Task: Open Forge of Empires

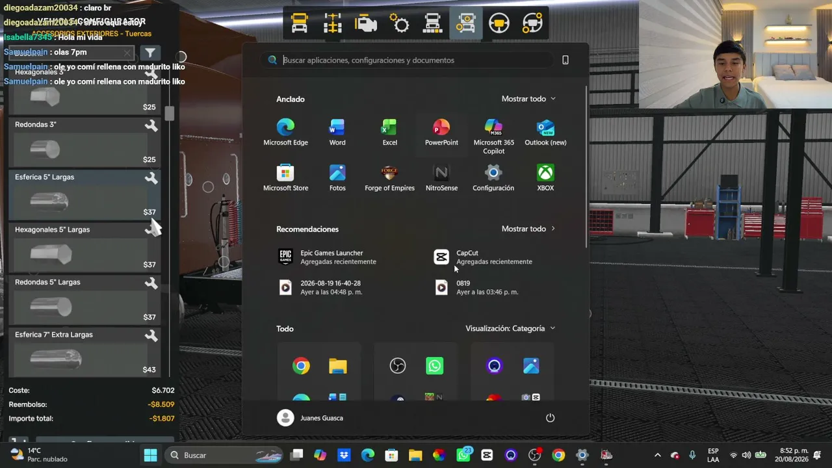Action: coord(389,177)
